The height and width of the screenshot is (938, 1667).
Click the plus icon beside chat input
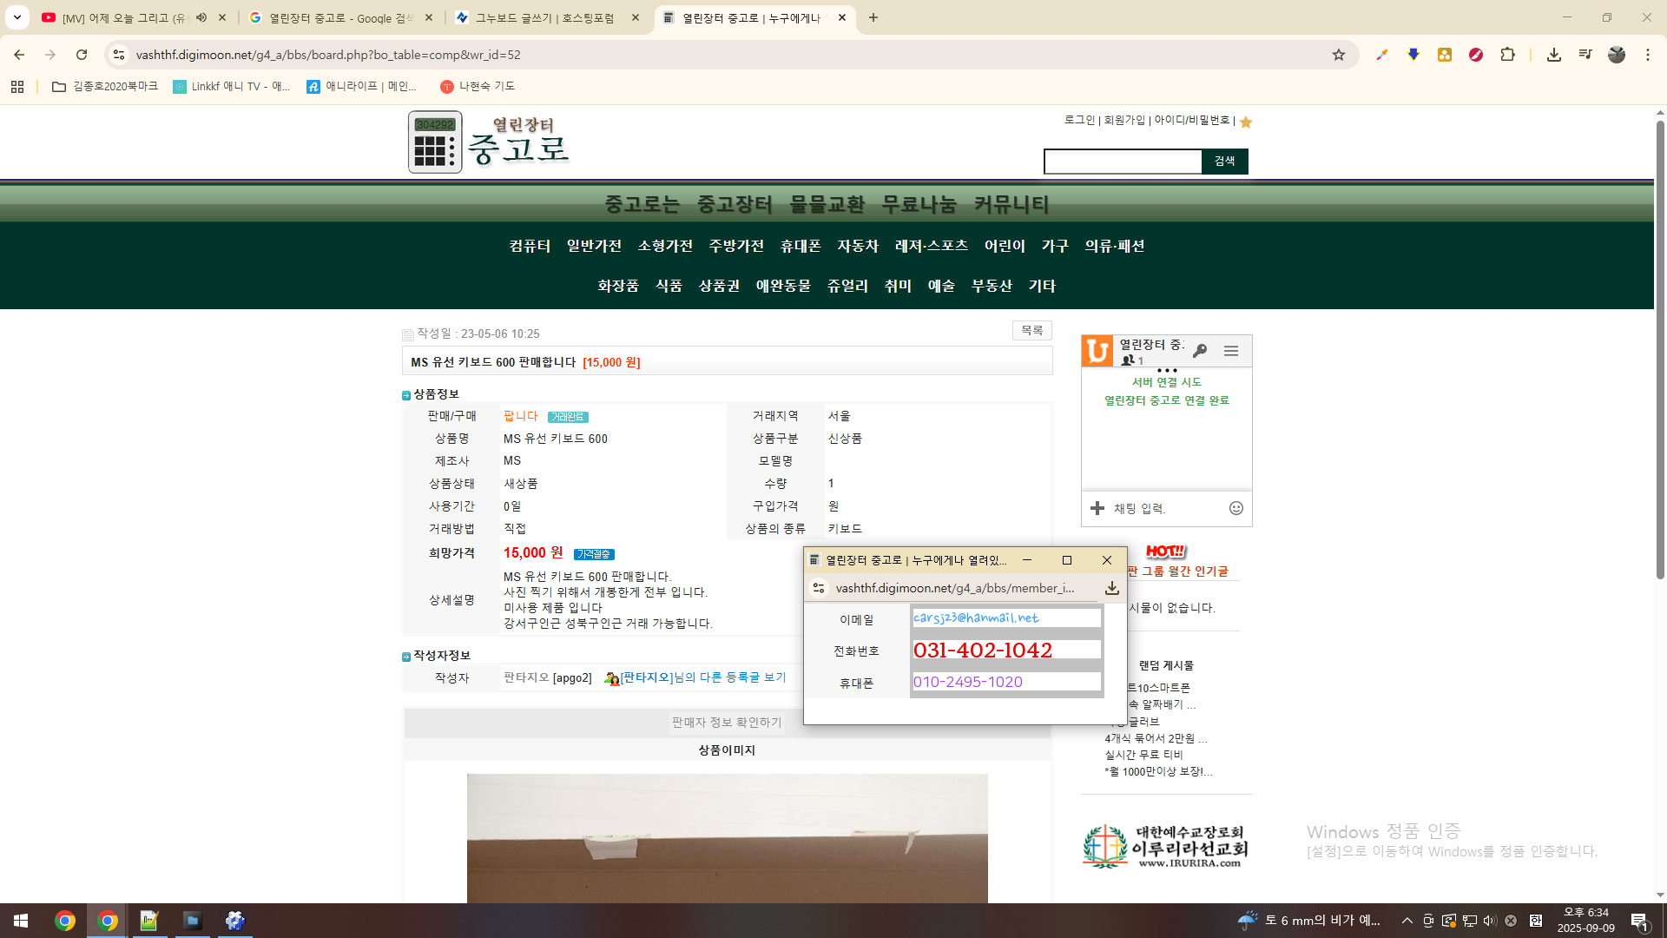point(1097,508)
